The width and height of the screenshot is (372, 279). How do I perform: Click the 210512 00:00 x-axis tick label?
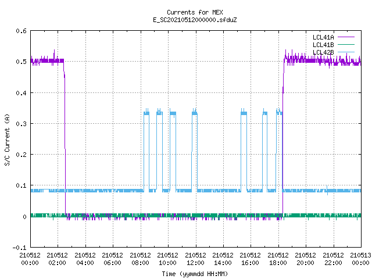click(30, 259)
